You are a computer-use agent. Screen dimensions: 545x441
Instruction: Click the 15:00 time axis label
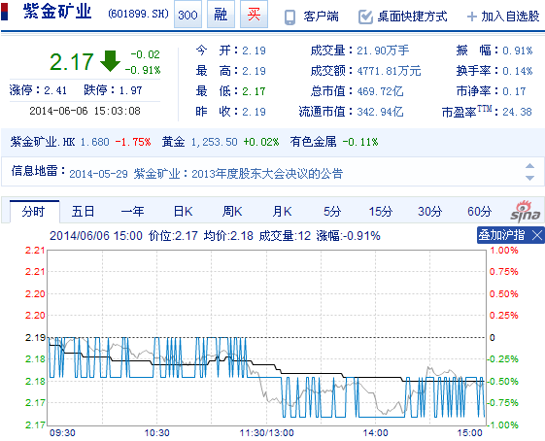469,433
